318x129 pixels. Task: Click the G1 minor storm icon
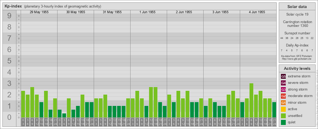tap(283, 103)
